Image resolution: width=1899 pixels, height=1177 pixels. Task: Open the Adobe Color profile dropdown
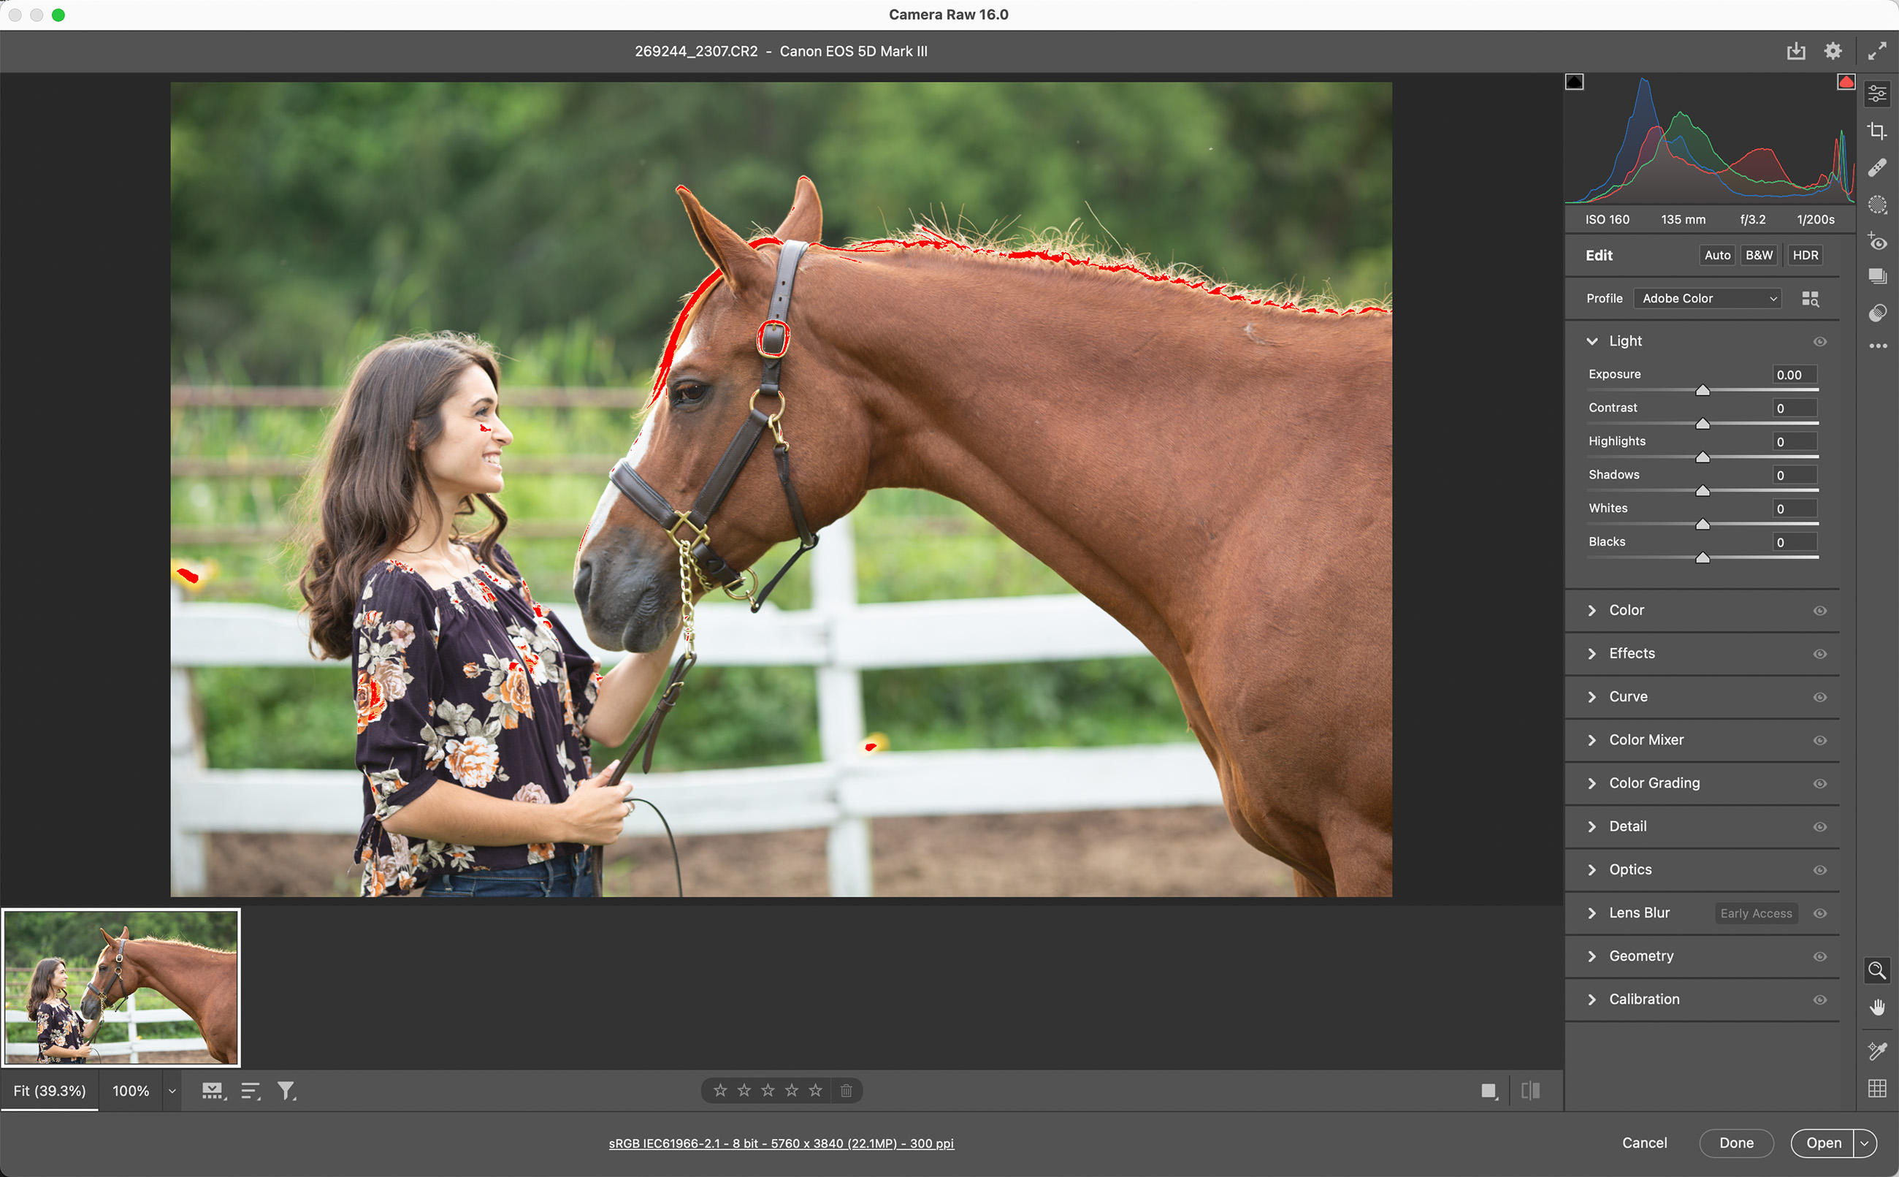coord(1707,299)
